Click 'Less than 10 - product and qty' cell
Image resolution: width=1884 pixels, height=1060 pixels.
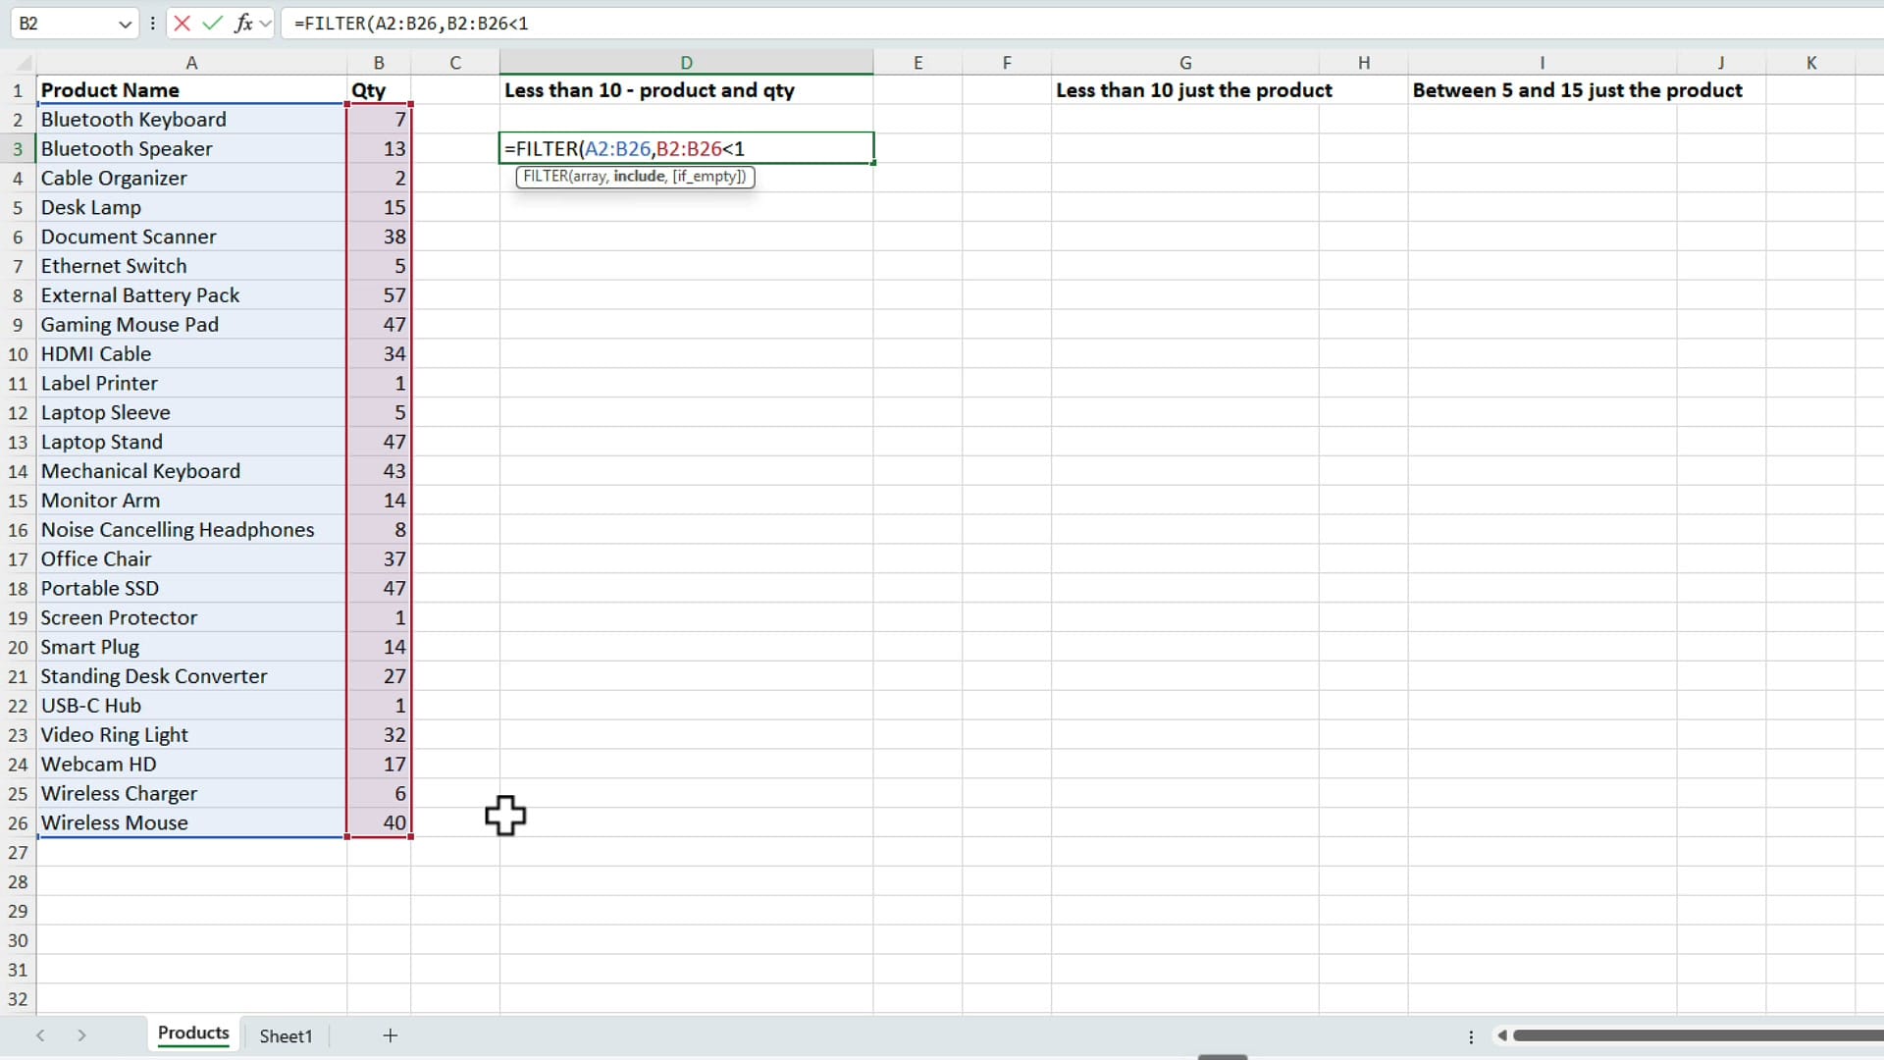686,90
